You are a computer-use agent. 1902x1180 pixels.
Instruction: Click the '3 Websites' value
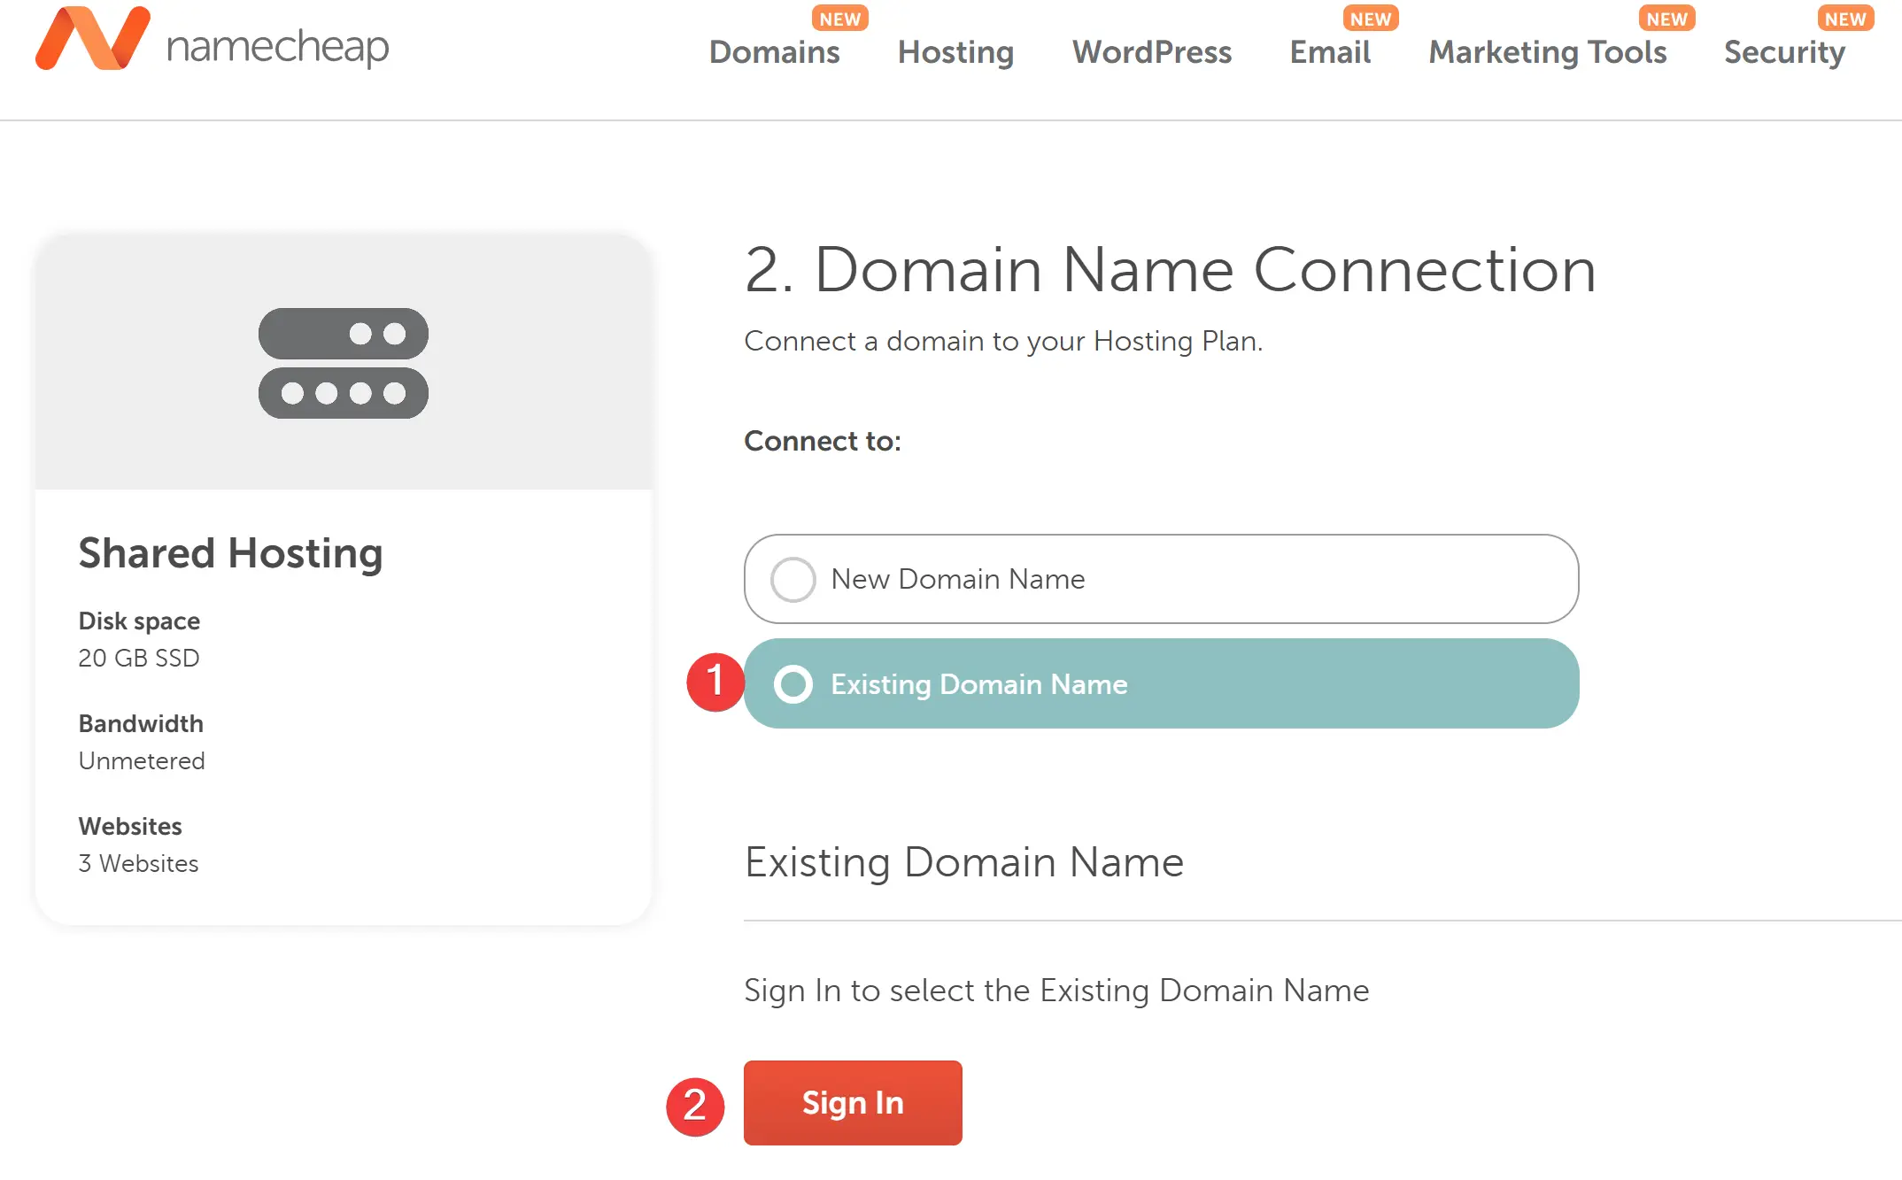pyautogui.click(x=138, y=863)
